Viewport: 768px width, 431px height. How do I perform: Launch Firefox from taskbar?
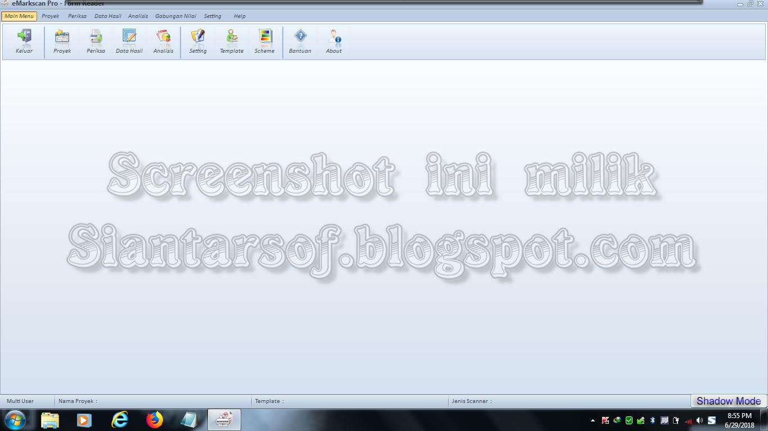click(x=154, y=420)
